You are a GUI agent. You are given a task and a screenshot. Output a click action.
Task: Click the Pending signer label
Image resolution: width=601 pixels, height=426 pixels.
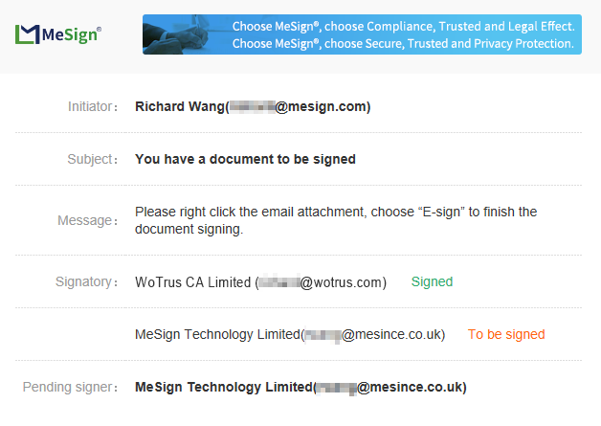click(x=70, y=387)
